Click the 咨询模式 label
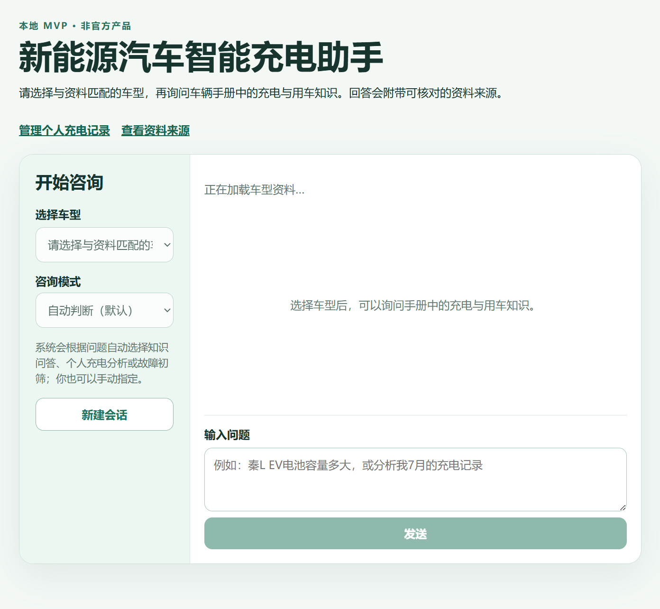Viewport: 660px width, 609px height. pyautogui.click(x=58, y=282)
